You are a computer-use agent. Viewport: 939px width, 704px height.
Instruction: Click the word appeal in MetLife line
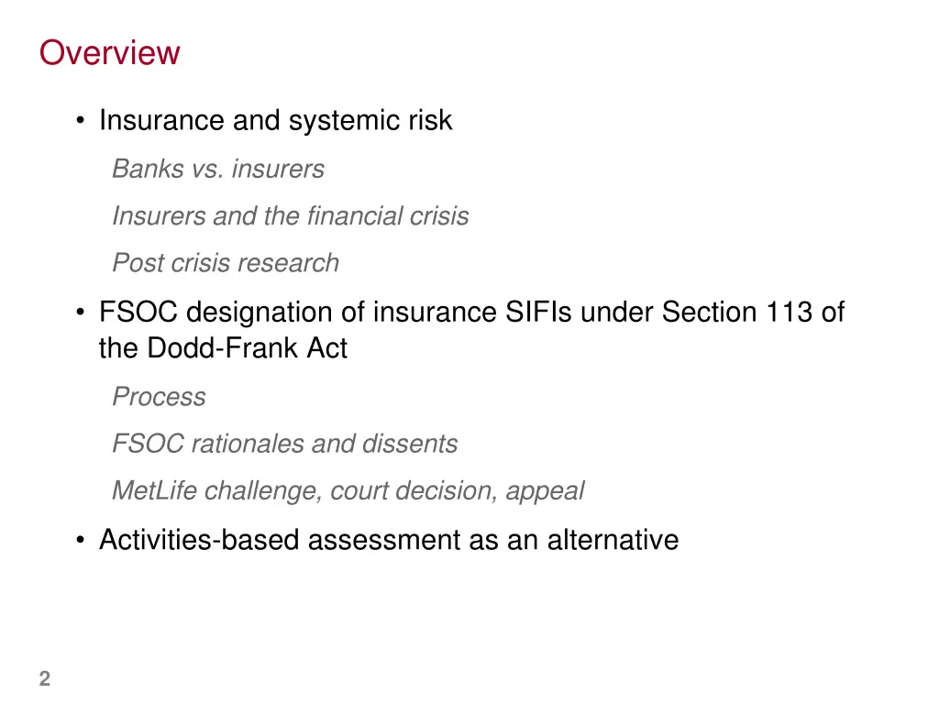[545, 492]
